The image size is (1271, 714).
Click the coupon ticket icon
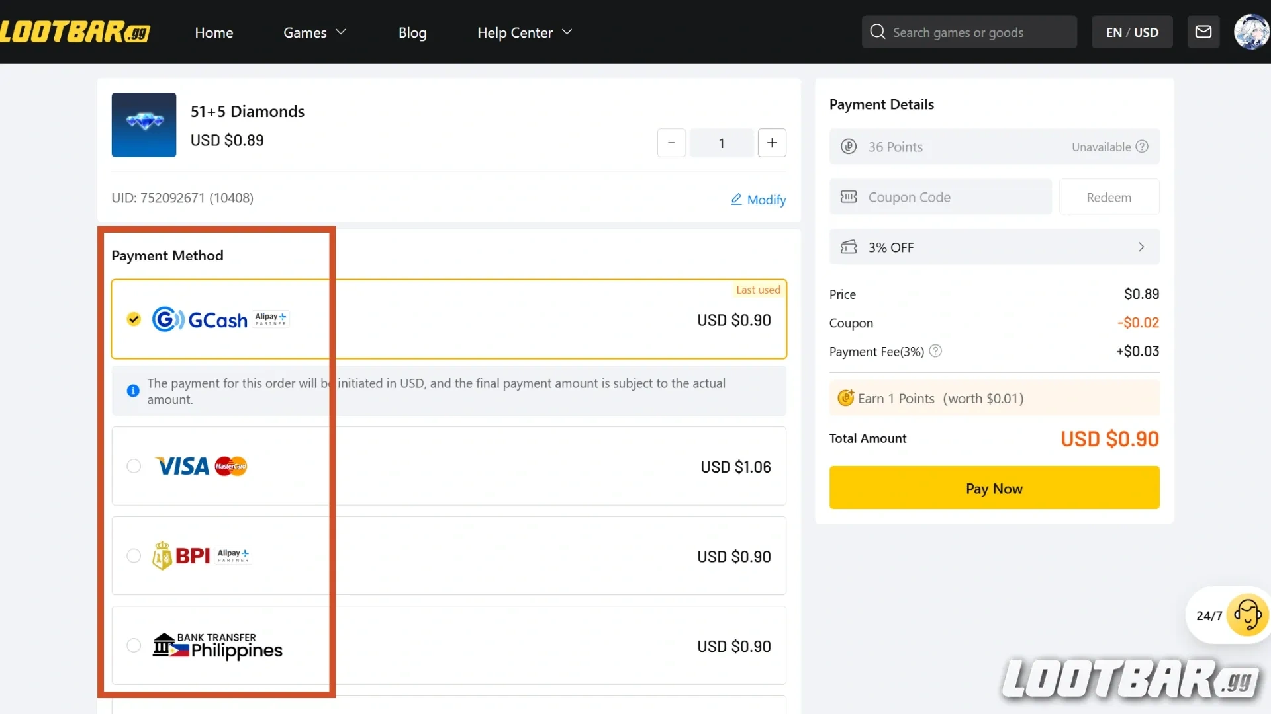[x=849, y=197]
